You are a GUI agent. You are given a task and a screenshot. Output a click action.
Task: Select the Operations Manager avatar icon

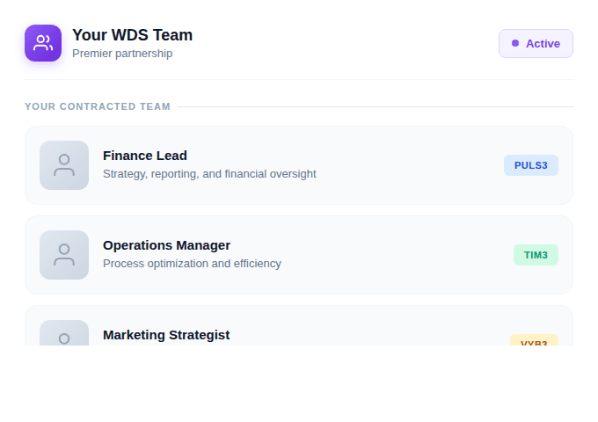click(64, 255)
